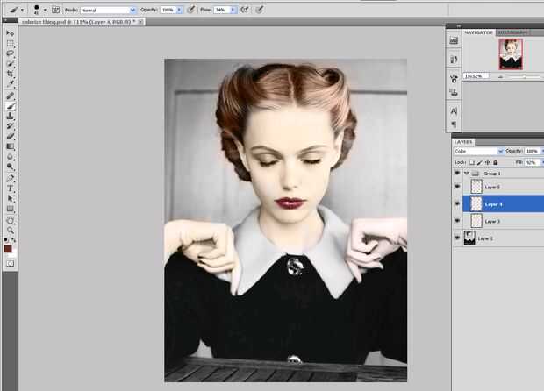Switch to the Navigator tab

point(479,32)
